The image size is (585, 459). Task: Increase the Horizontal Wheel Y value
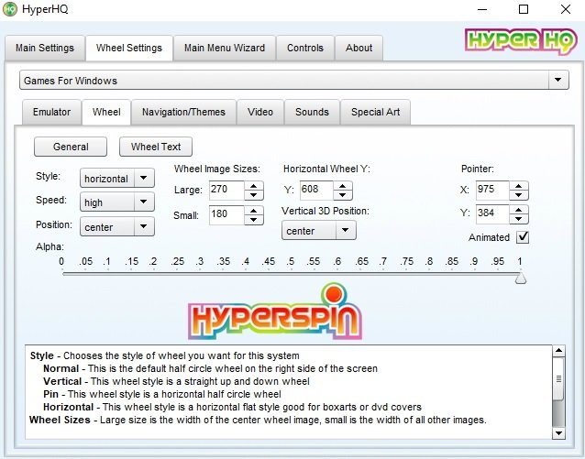[343, 185]
